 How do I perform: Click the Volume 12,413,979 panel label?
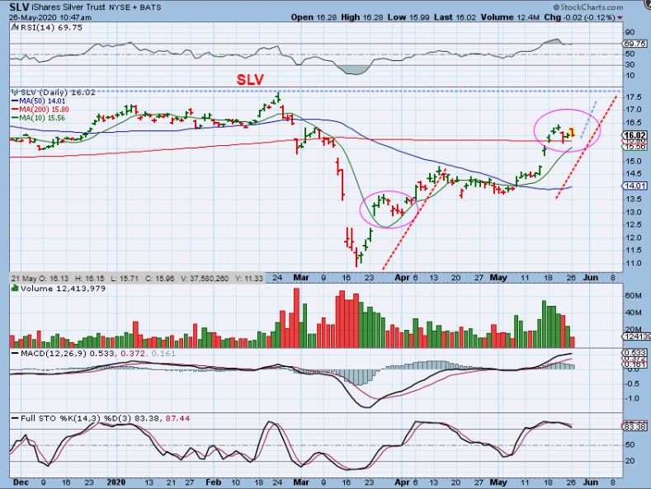[63, 289]
